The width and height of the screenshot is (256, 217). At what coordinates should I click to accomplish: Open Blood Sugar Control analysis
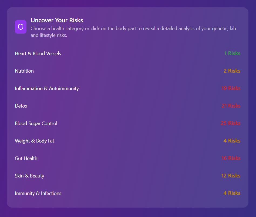[x=36, y=123]
